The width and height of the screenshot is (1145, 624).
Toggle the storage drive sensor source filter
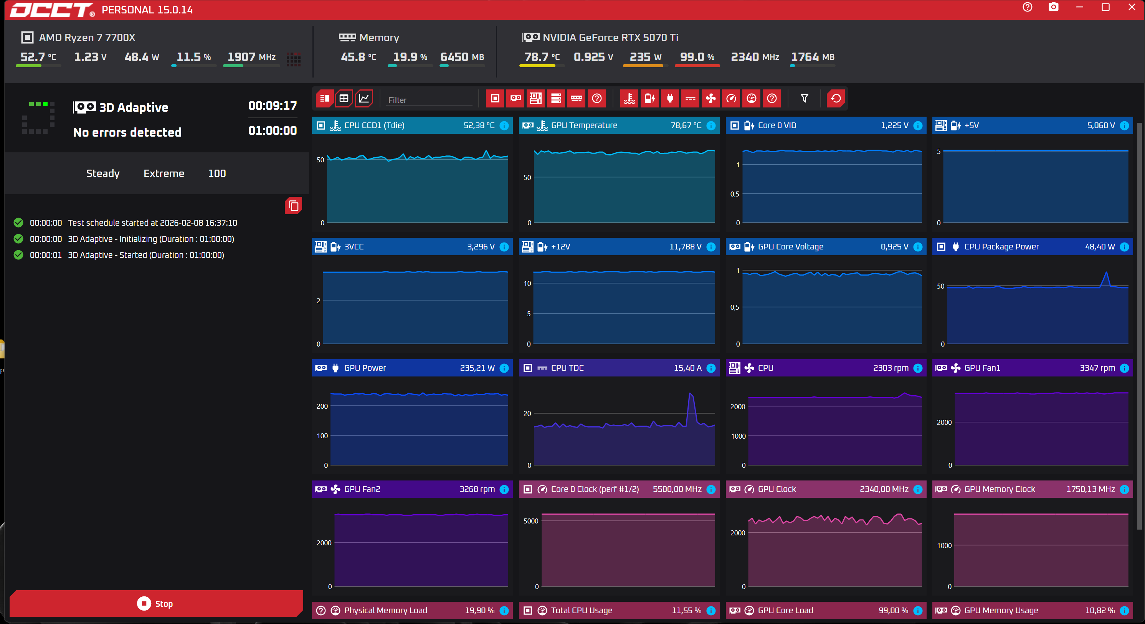tap(556, 98)
